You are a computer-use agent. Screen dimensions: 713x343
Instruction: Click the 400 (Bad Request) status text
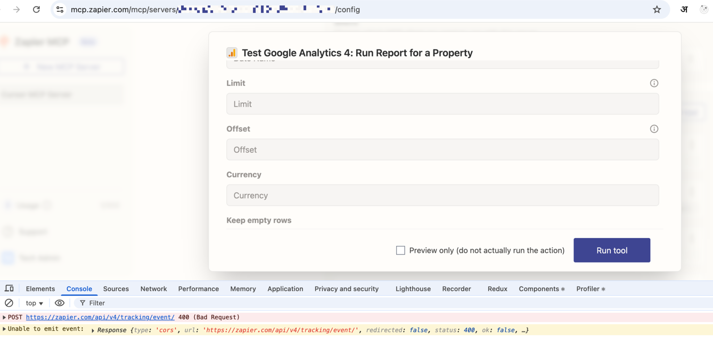click(x=209, y=317)
